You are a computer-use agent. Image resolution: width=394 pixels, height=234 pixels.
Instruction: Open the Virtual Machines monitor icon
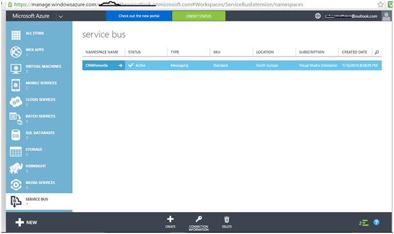point(16,68)
